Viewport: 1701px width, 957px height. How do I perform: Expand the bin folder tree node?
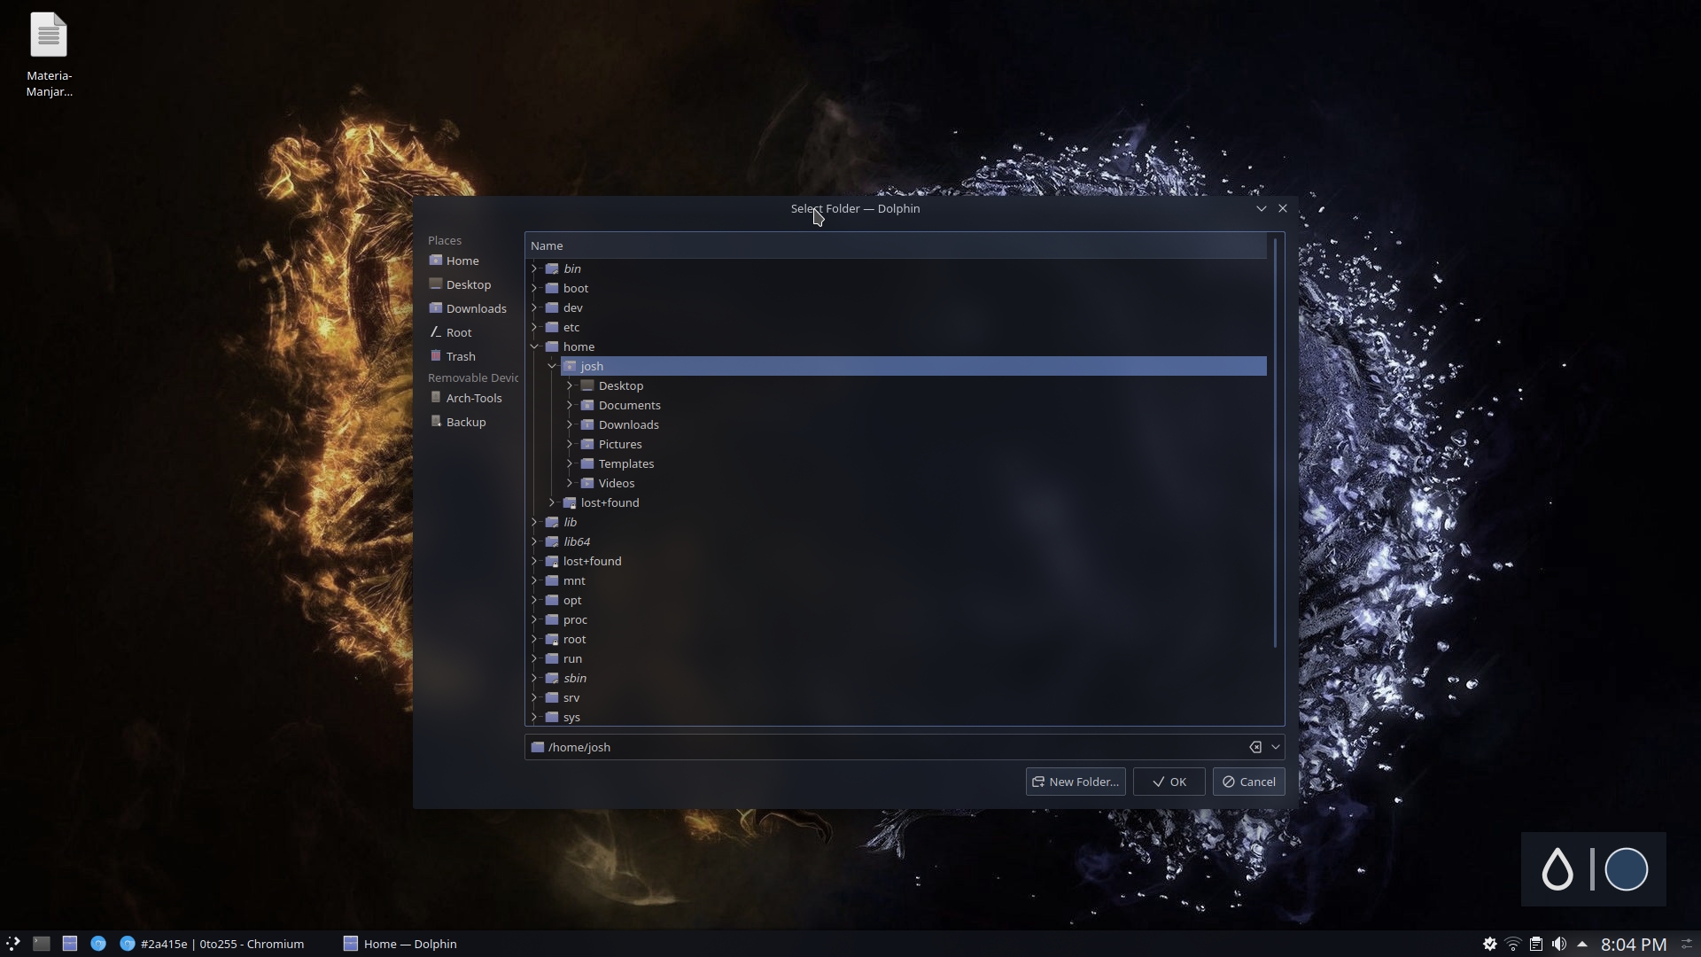[534, 268]
